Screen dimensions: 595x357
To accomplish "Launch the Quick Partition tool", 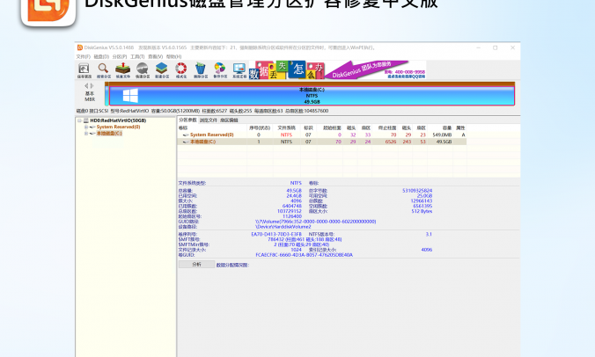I will (x=143, y=70).
